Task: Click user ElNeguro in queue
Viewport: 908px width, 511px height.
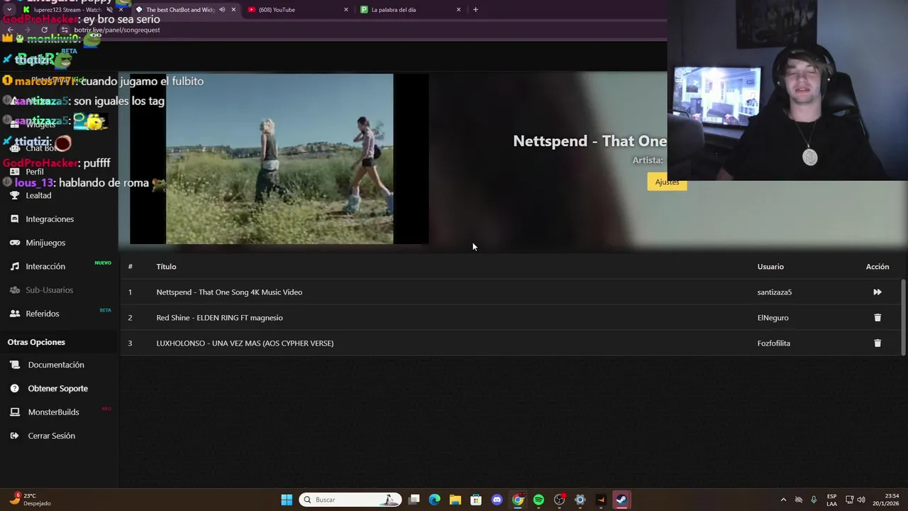Action: pos(773,317)
